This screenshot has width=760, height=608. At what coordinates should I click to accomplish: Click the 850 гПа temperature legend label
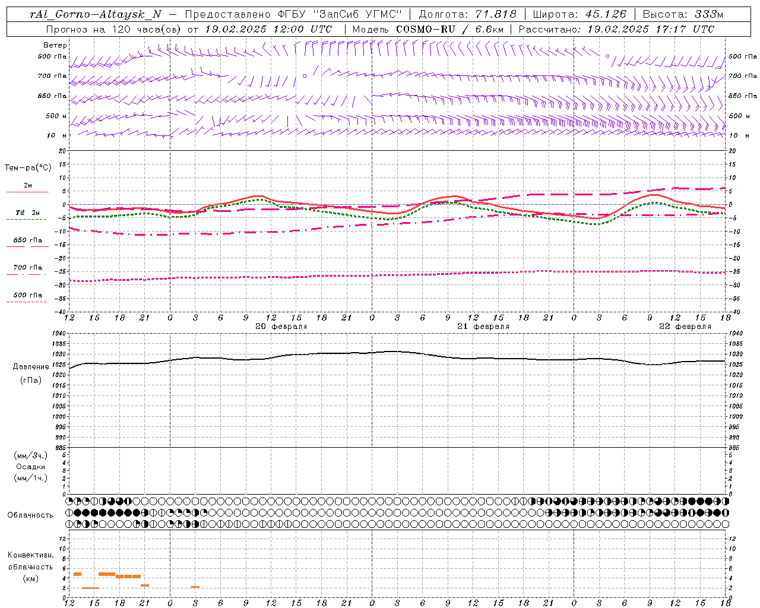[x=28, y=240]
